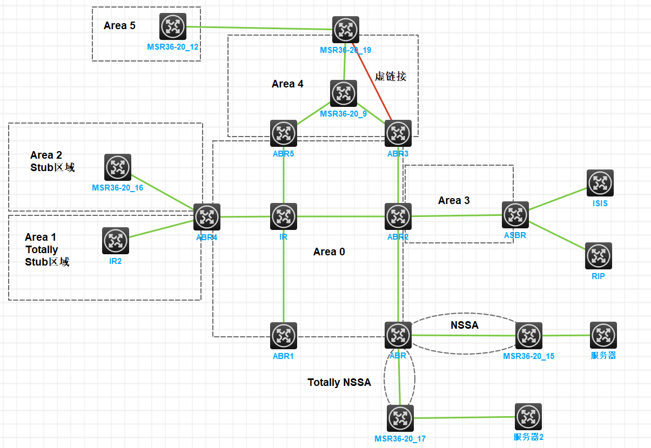Click the ABR2 router icon
Image resolution: width=651 pixels, height=448 pixels.
(398, 216)
